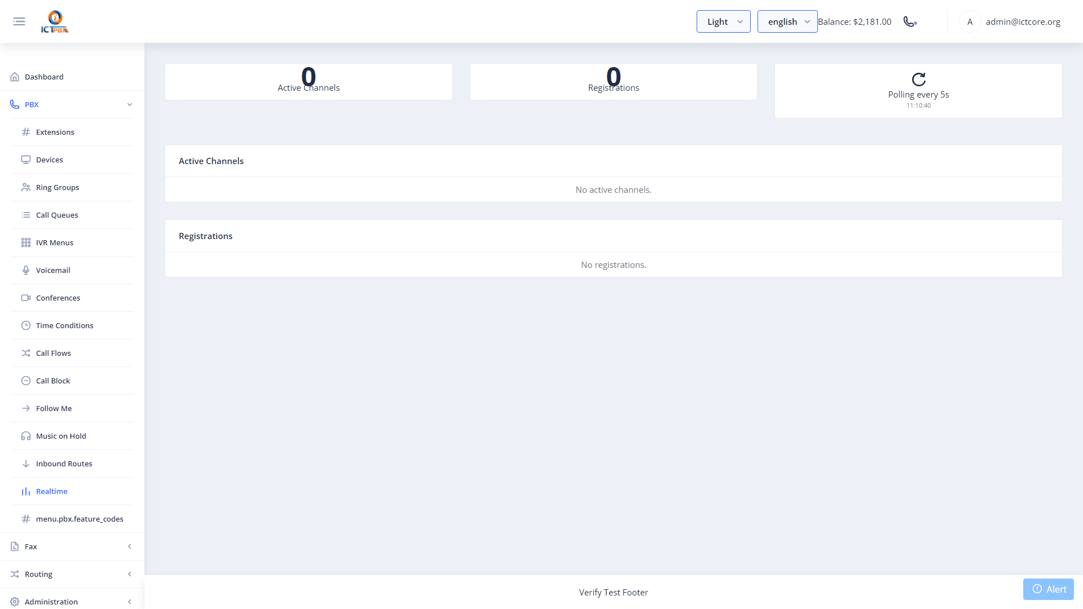Click the Extensions hash icon

click(x=26, y=132)
